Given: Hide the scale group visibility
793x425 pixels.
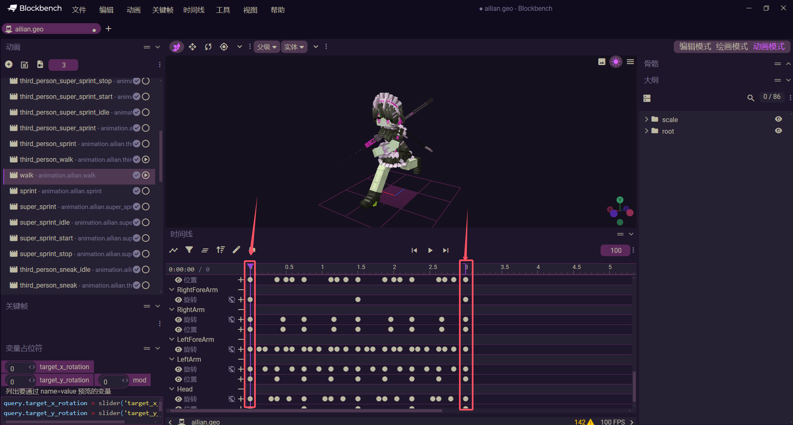Looking at the screenshot, I should [x=778, y=119].
